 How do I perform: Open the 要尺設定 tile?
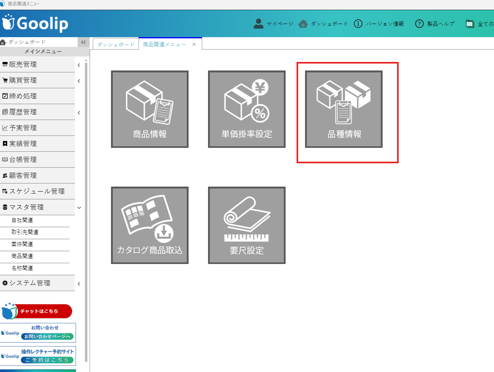(247, 225)
